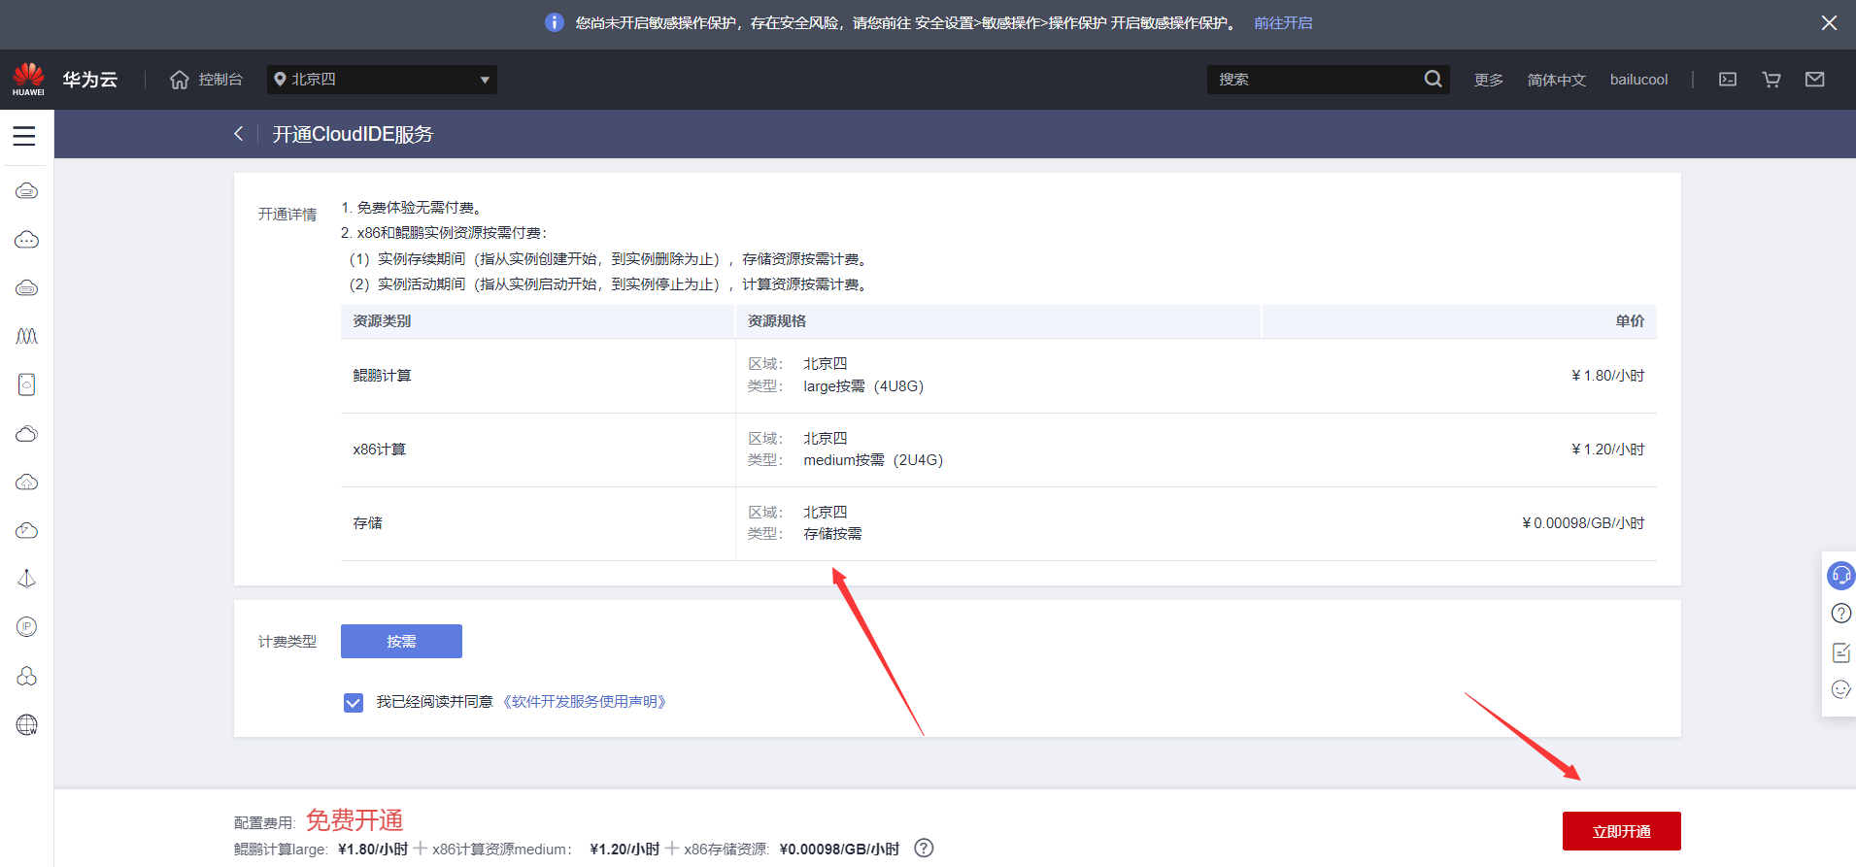The image size is (1856, 867).
Task: Open the customer service headset icon
Action: tap(1840, 576)
